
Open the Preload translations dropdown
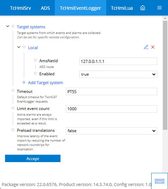(112, 131)
